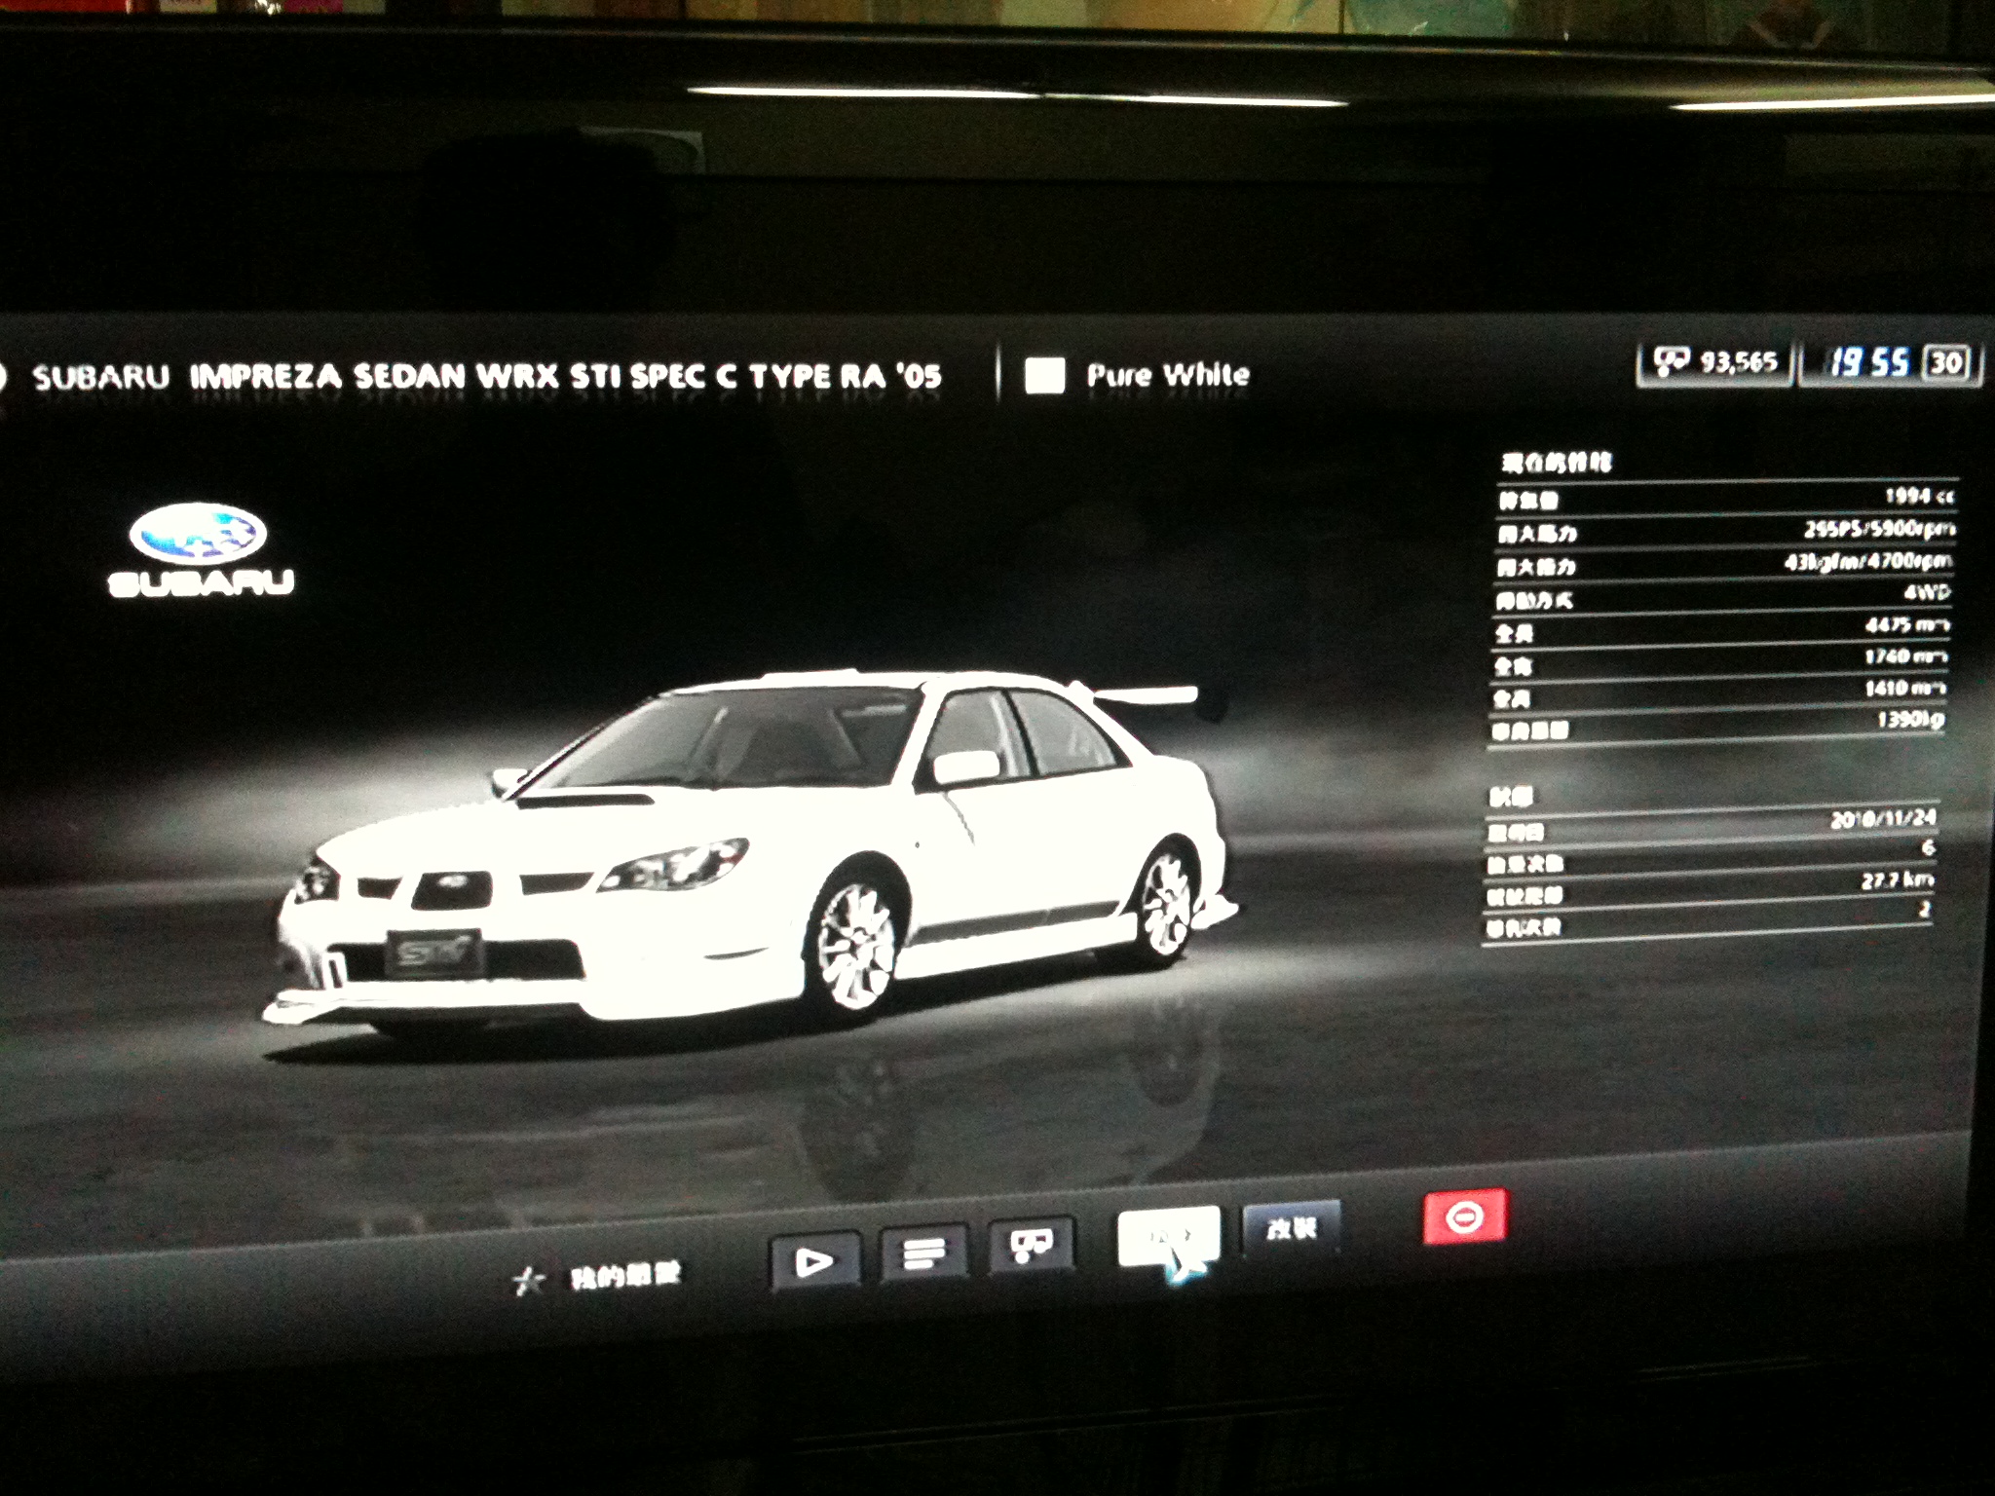Click the 1994 cc displacement value
This screenshot has height=1496, width=1995.
tap(1918, 497)
